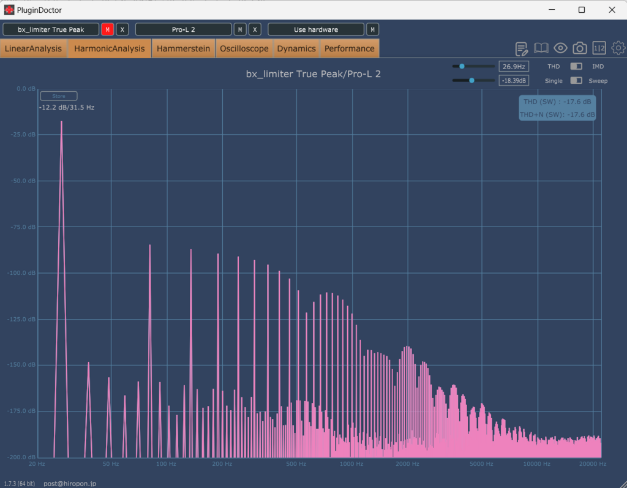Viewport: 627px width, 488px height.
Task: Adjust the frequency slider handle
Action: pyautogui.click(x=462, y=66)
